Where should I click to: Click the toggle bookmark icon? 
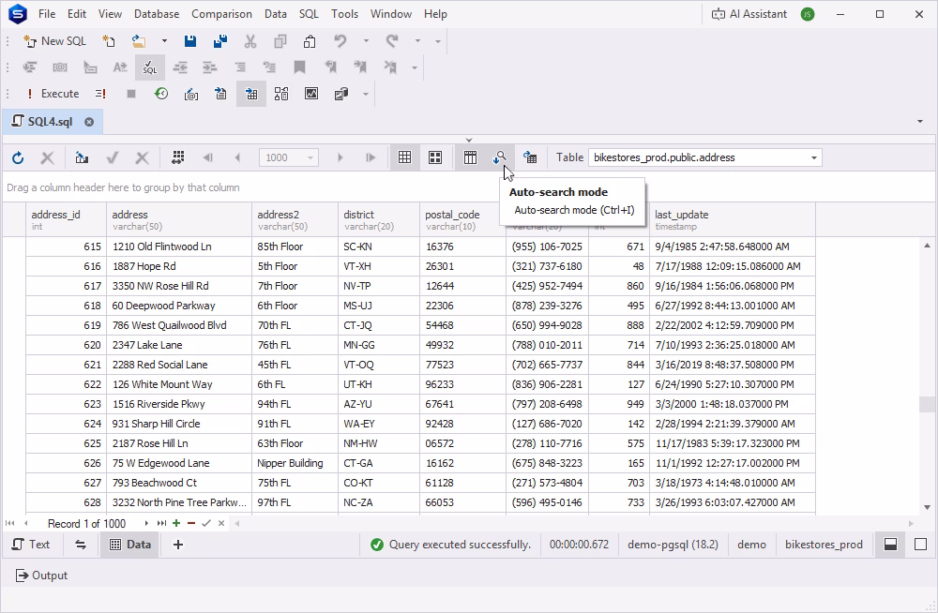[x=300, y=67]
